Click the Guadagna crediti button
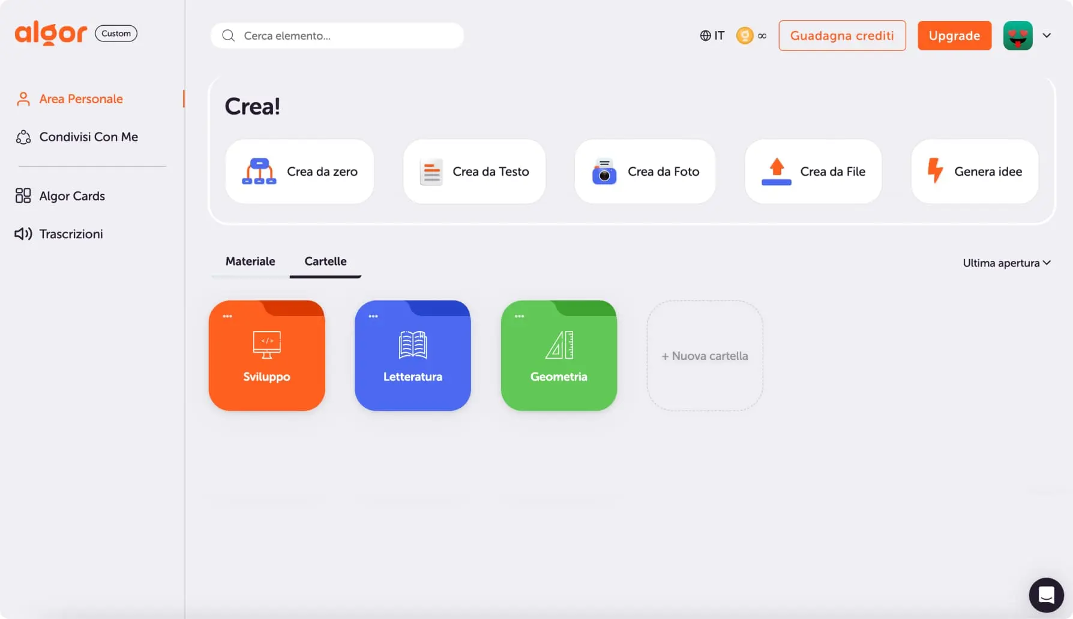The width and height of the screenshot is (1073, 619). [842, 35]
